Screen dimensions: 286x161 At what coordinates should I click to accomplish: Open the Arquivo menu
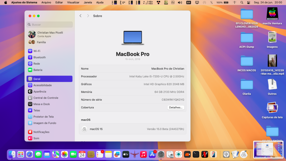pyautogui.click(x=46, y=2)
